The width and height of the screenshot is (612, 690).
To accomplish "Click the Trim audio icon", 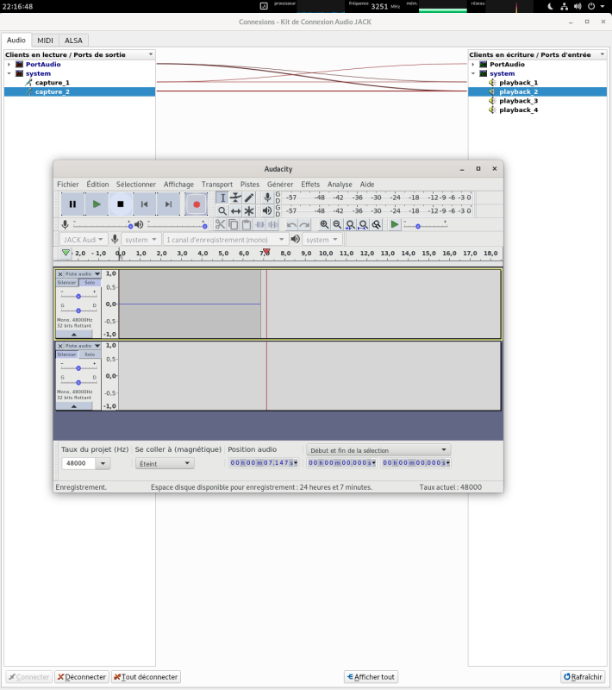I will (259, 225).
